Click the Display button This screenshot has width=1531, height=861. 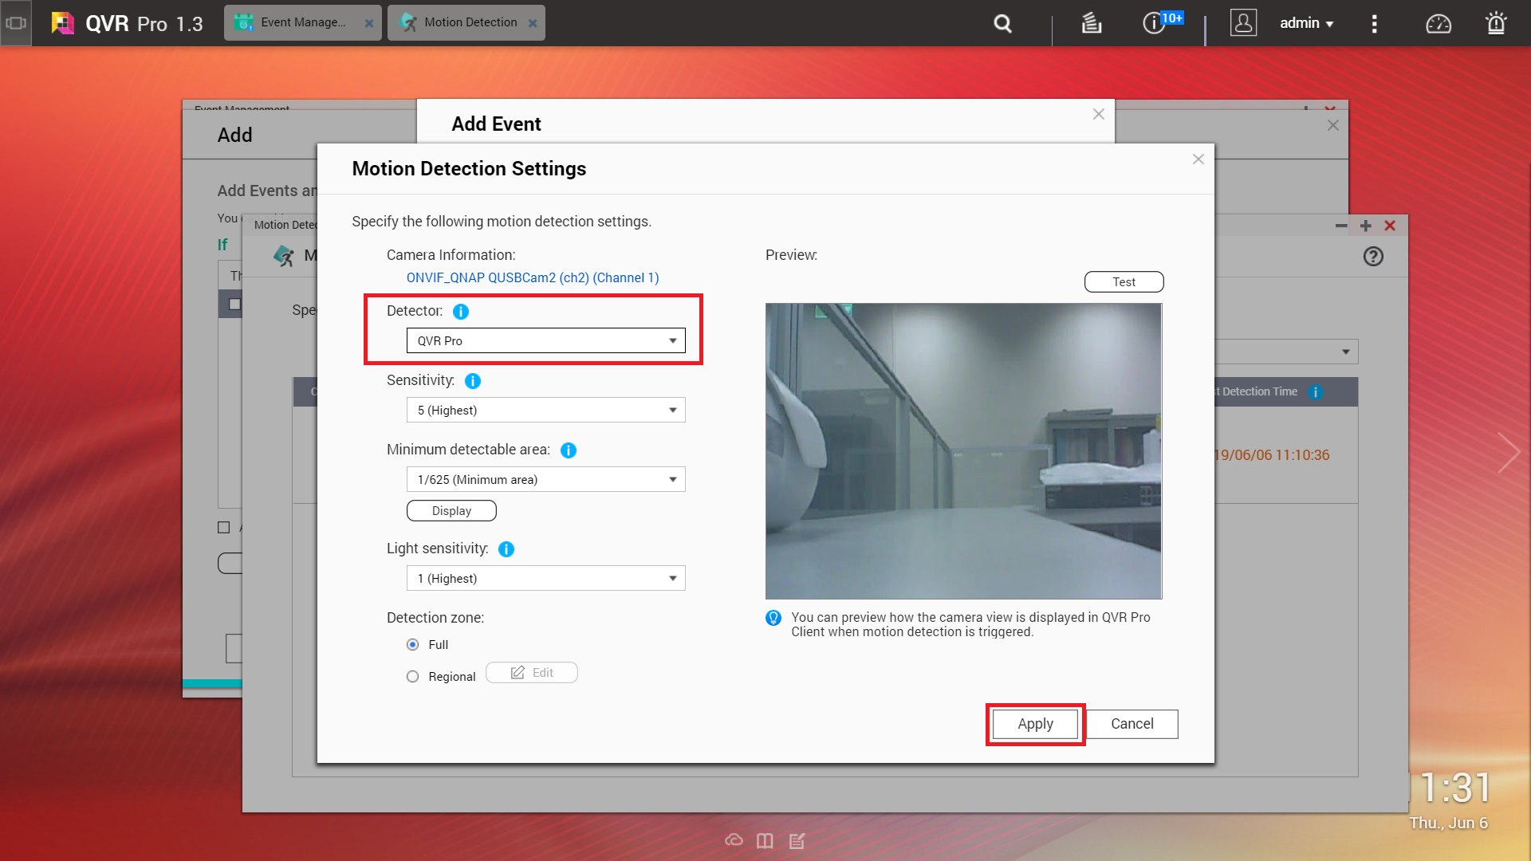pyautogui.click(x=451, y=510)
